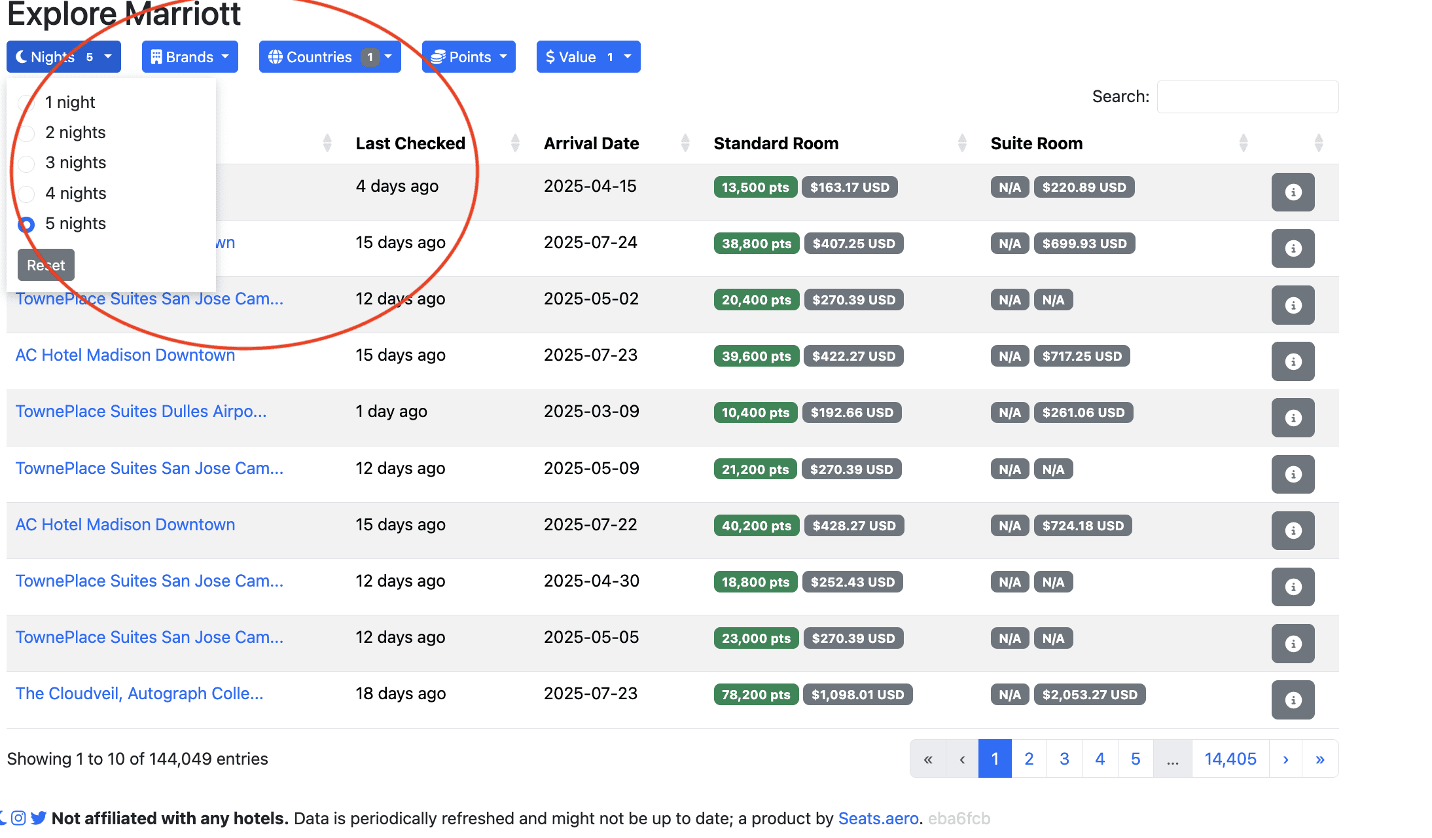Go to results page 5
1432x838 pixels.
pyautogui.click(x=1136, y=759)
